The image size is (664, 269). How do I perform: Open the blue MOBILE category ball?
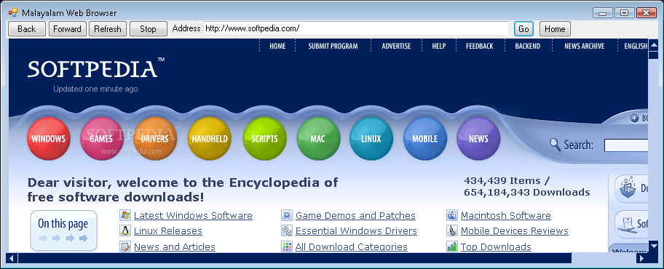point(425,138)
